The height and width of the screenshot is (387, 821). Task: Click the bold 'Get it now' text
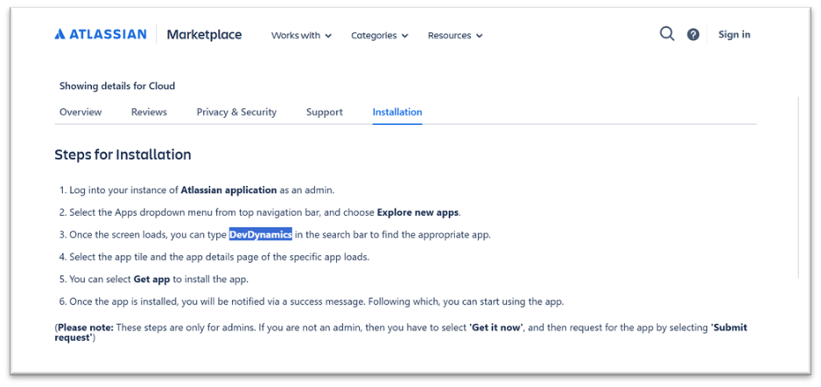click(x=496, y=328)
